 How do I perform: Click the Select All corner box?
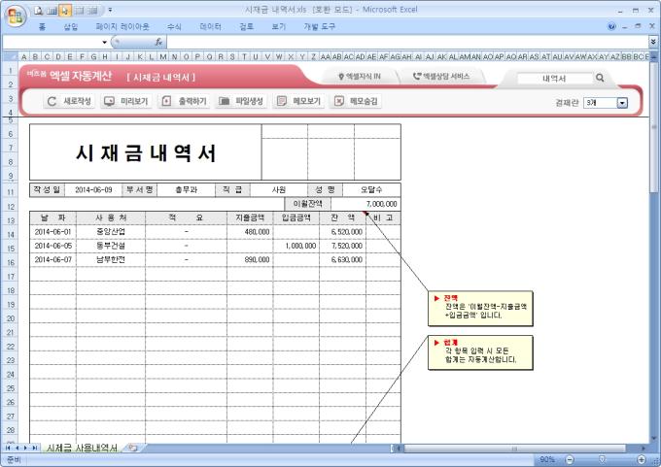(10, 56)
